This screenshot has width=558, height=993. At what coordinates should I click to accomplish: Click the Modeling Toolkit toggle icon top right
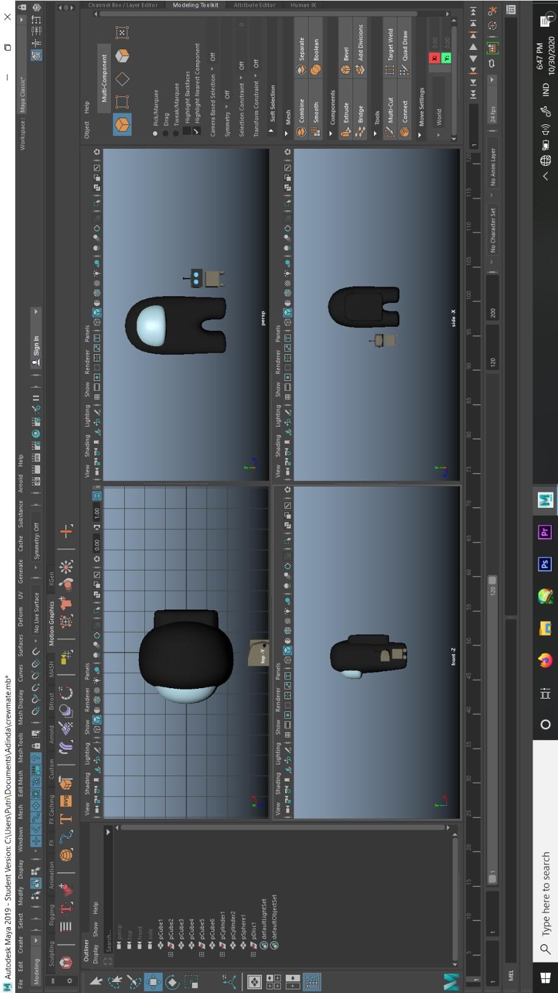click(37, 55)
